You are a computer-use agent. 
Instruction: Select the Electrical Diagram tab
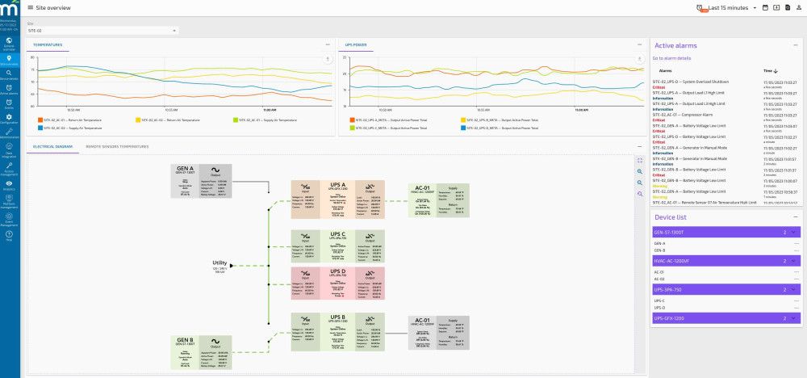pos(52,147)
